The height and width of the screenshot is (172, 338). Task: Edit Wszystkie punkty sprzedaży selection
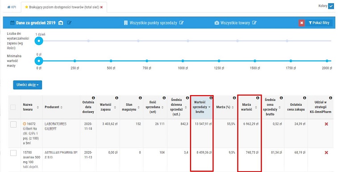coord(182,23)
